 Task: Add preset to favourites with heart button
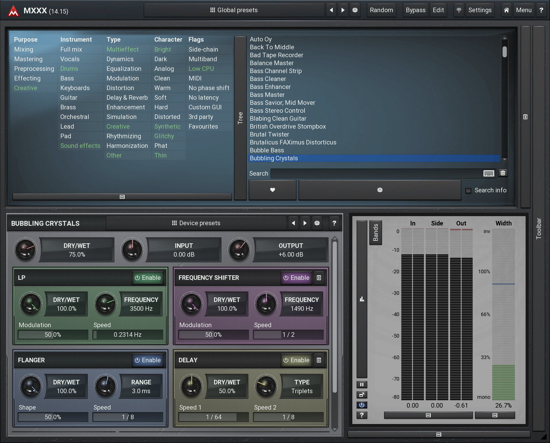pyautogui.click(x=272, y=190)
